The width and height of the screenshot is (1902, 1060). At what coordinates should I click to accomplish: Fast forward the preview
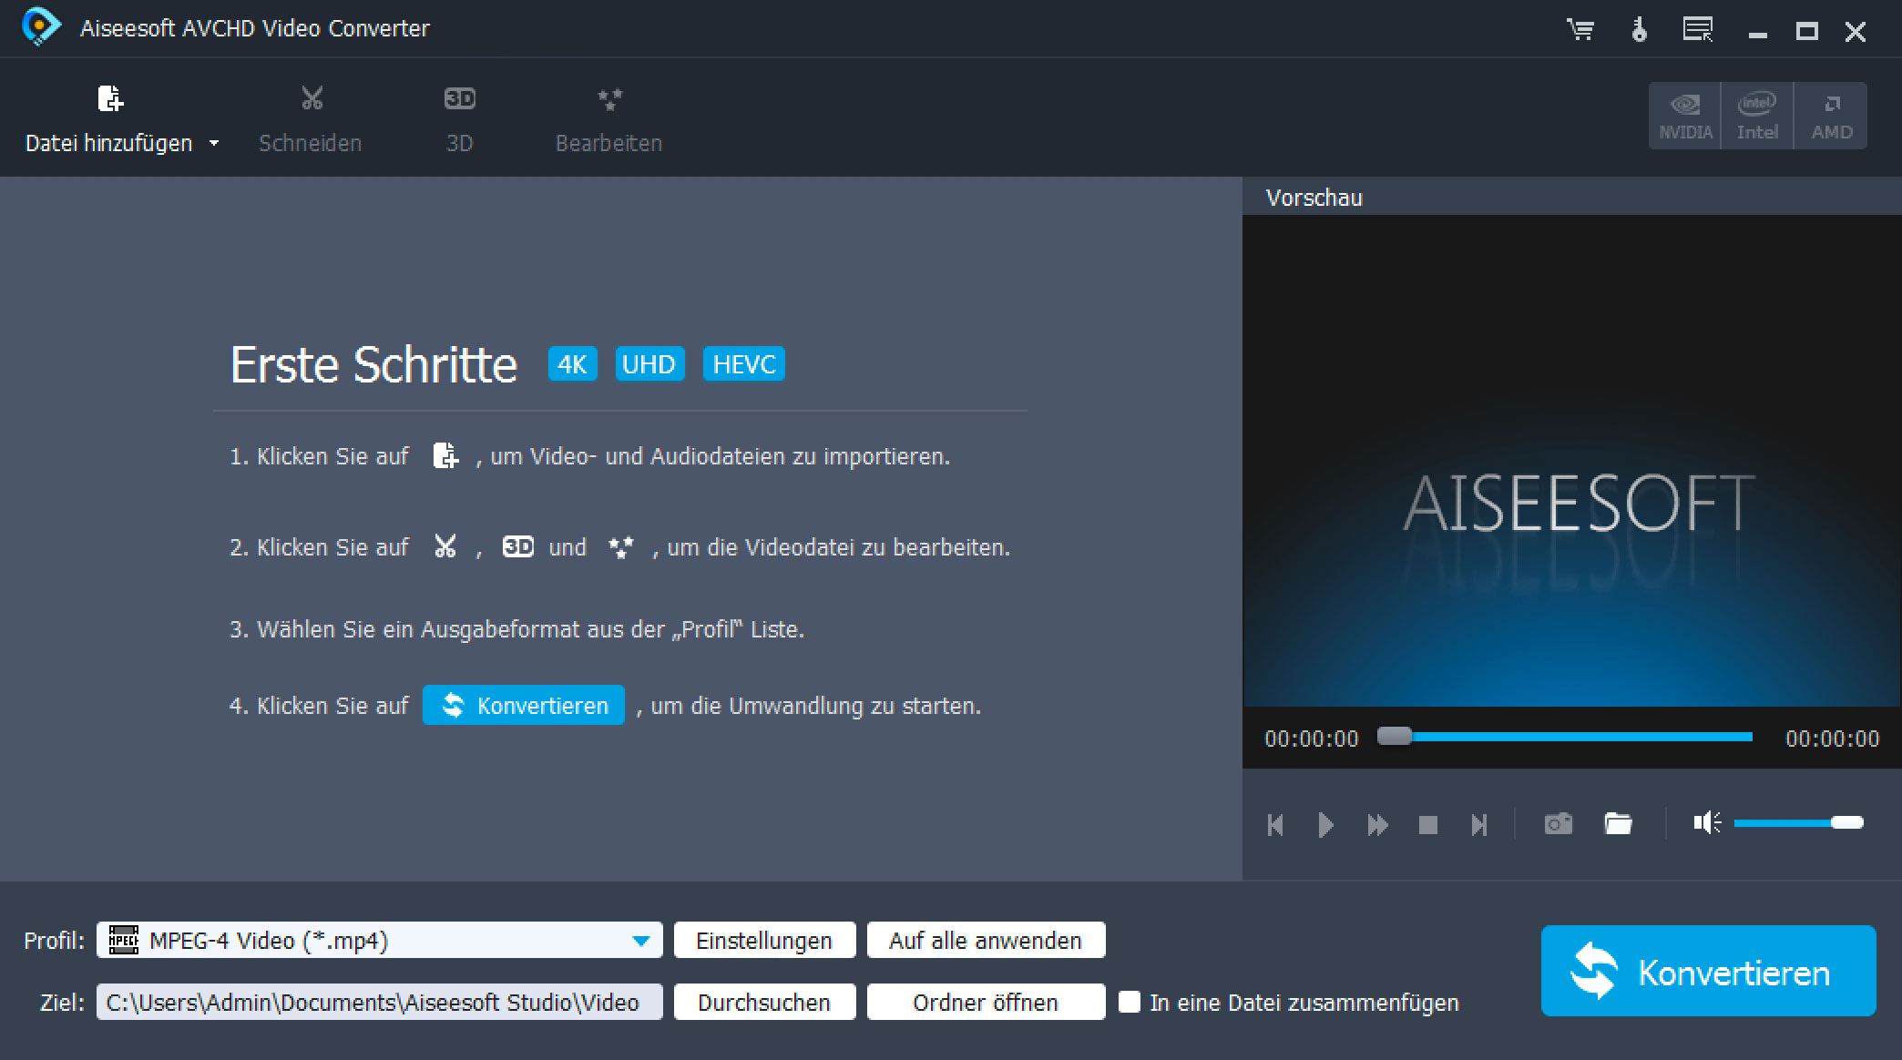pyautogui.click(x=1377, y=825)
